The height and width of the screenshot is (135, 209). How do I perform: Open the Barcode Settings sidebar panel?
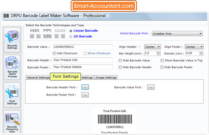pyautogui.click(x=12, y=40)
